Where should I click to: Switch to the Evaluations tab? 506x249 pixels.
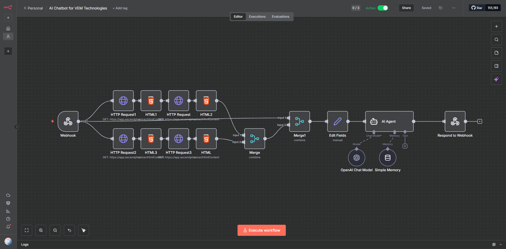(x=280, y=17)
